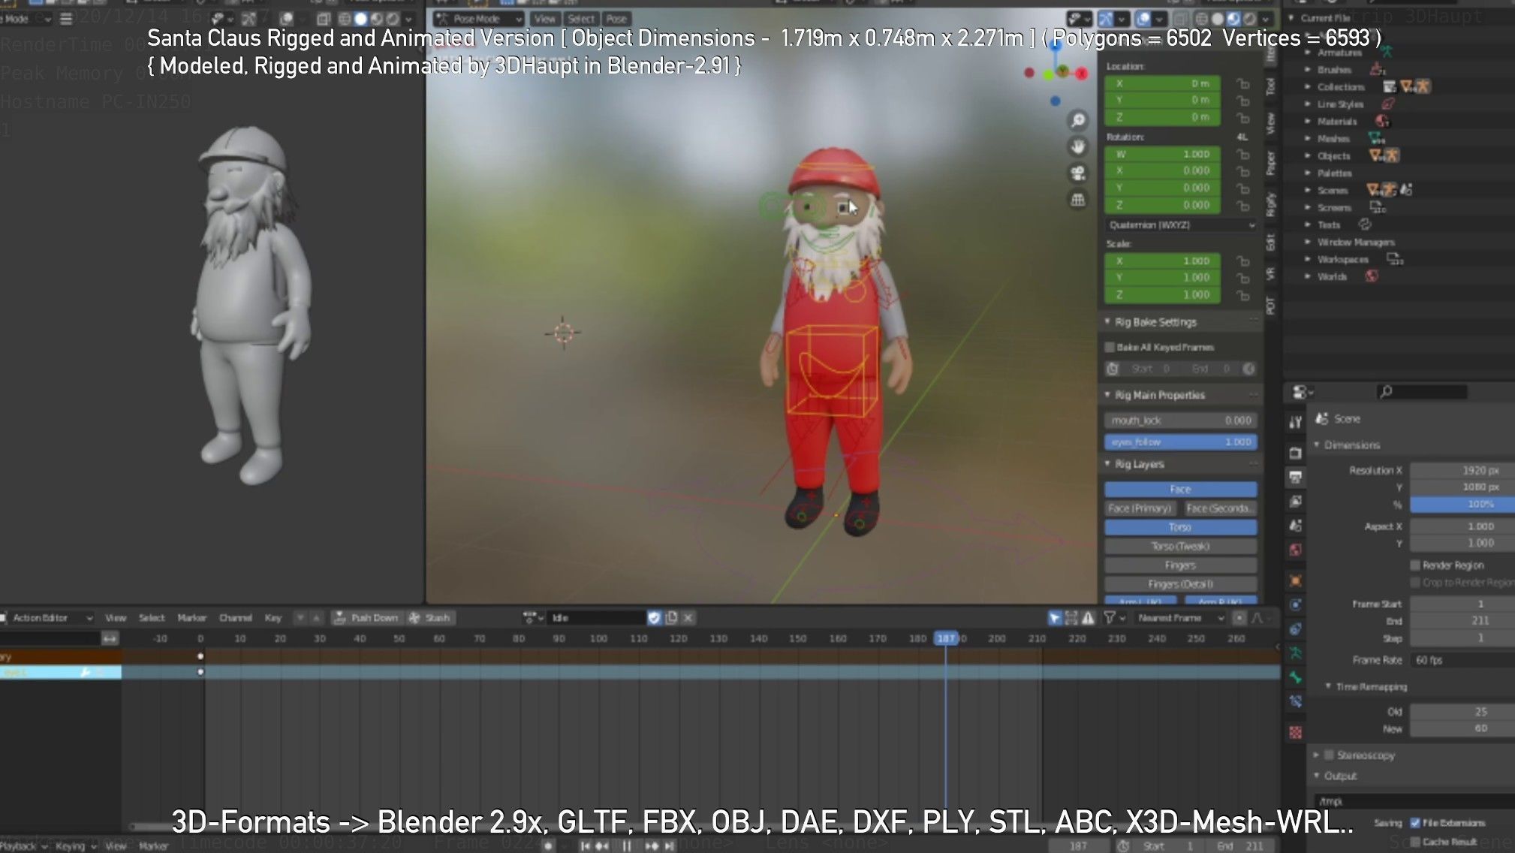Viewport: 1515px width, 853px height.
Task: Adjust the mouth_lock slider
Action: 1180,420
